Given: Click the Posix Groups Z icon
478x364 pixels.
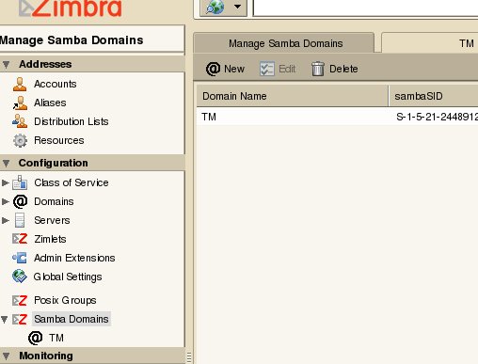Looking at the screenshot, I should (20, 300).
